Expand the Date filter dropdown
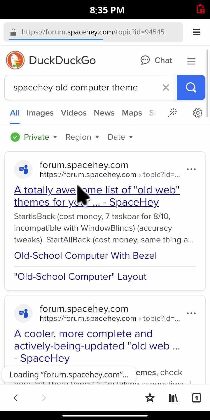 pos(120,137)
